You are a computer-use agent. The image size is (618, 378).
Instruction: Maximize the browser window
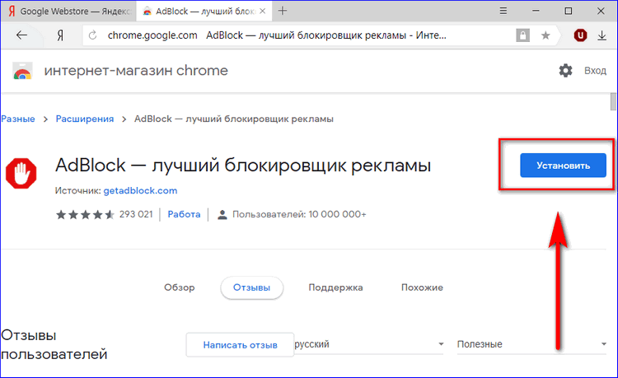pyautogui.click(x=569, y=11)
